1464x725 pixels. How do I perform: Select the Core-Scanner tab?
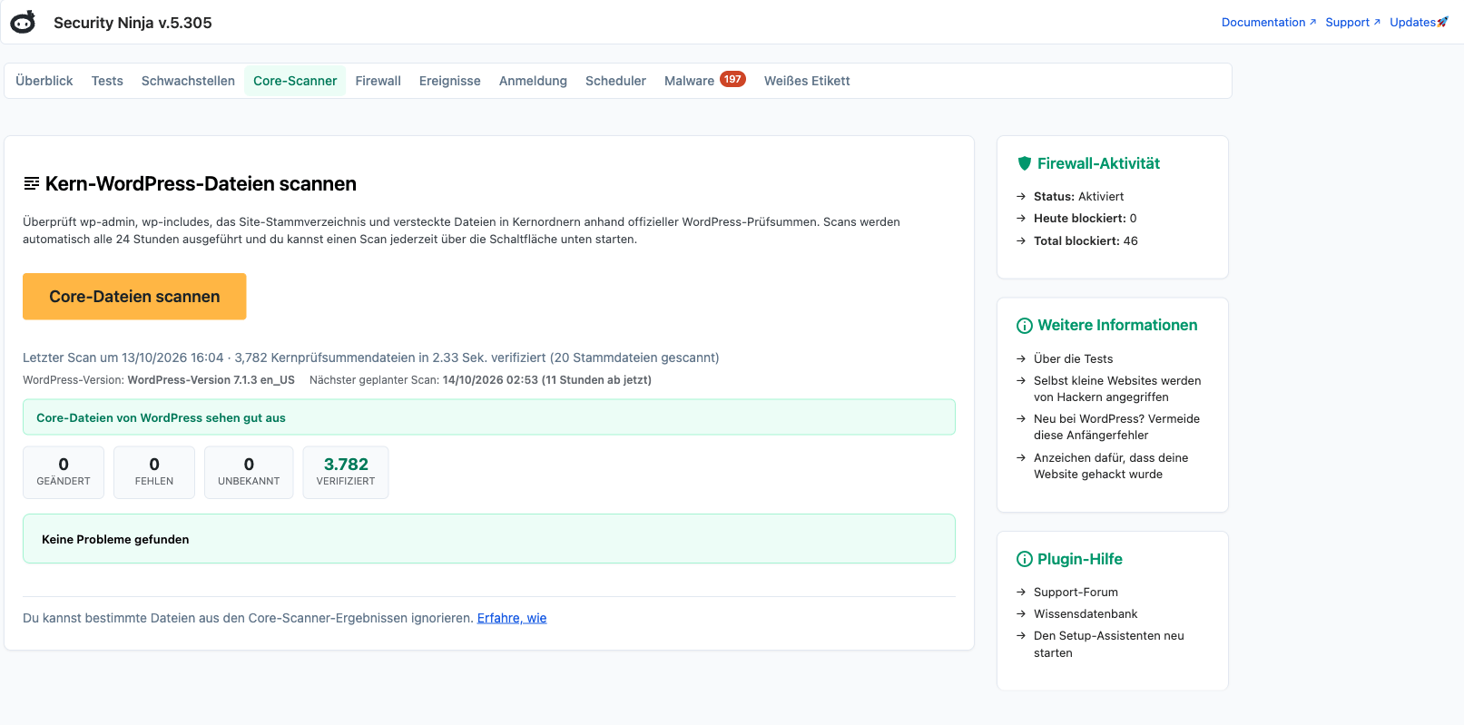click(295, 81)
